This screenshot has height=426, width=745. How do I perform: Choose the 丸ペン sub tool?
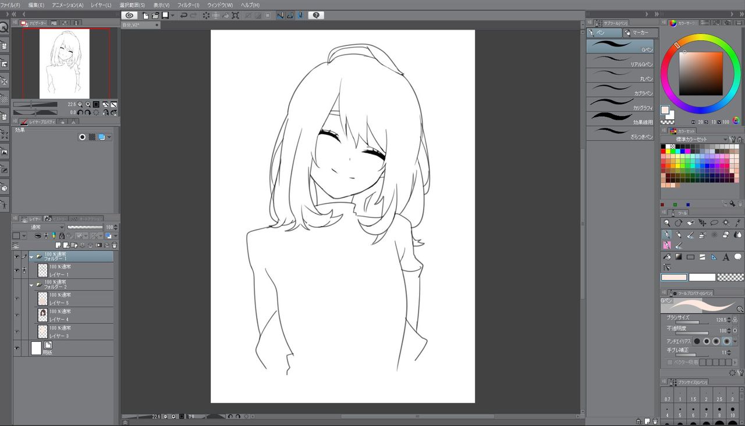click(x=620, y=75)
